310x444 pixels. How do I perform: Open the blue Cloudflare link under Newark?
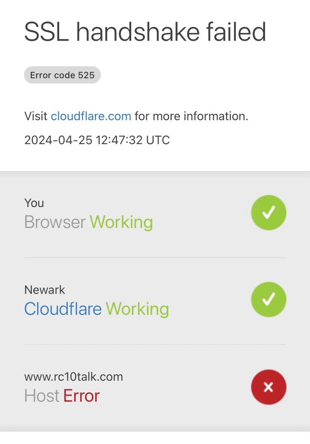pos(63,308)
